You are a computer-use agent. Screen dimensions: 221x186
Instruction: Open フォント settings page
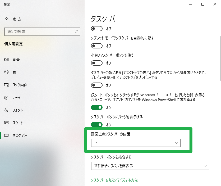point(18,110)
